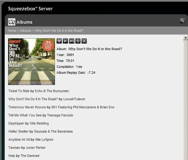Open artist Teenage Fanclub
Viewport: 188px width, 160px height.
60,115
